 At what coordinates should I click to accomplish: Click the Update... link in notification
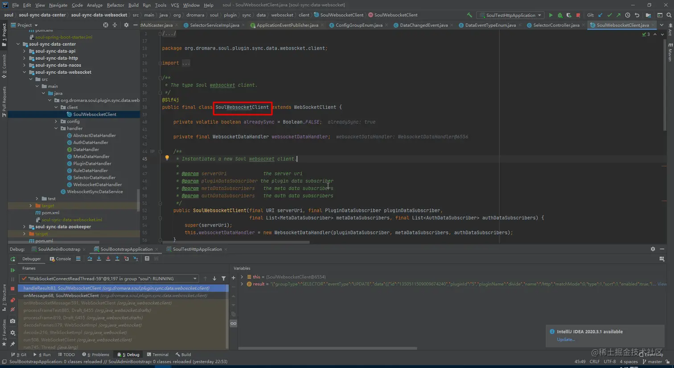pyautogui.click(x=566, y=339)
